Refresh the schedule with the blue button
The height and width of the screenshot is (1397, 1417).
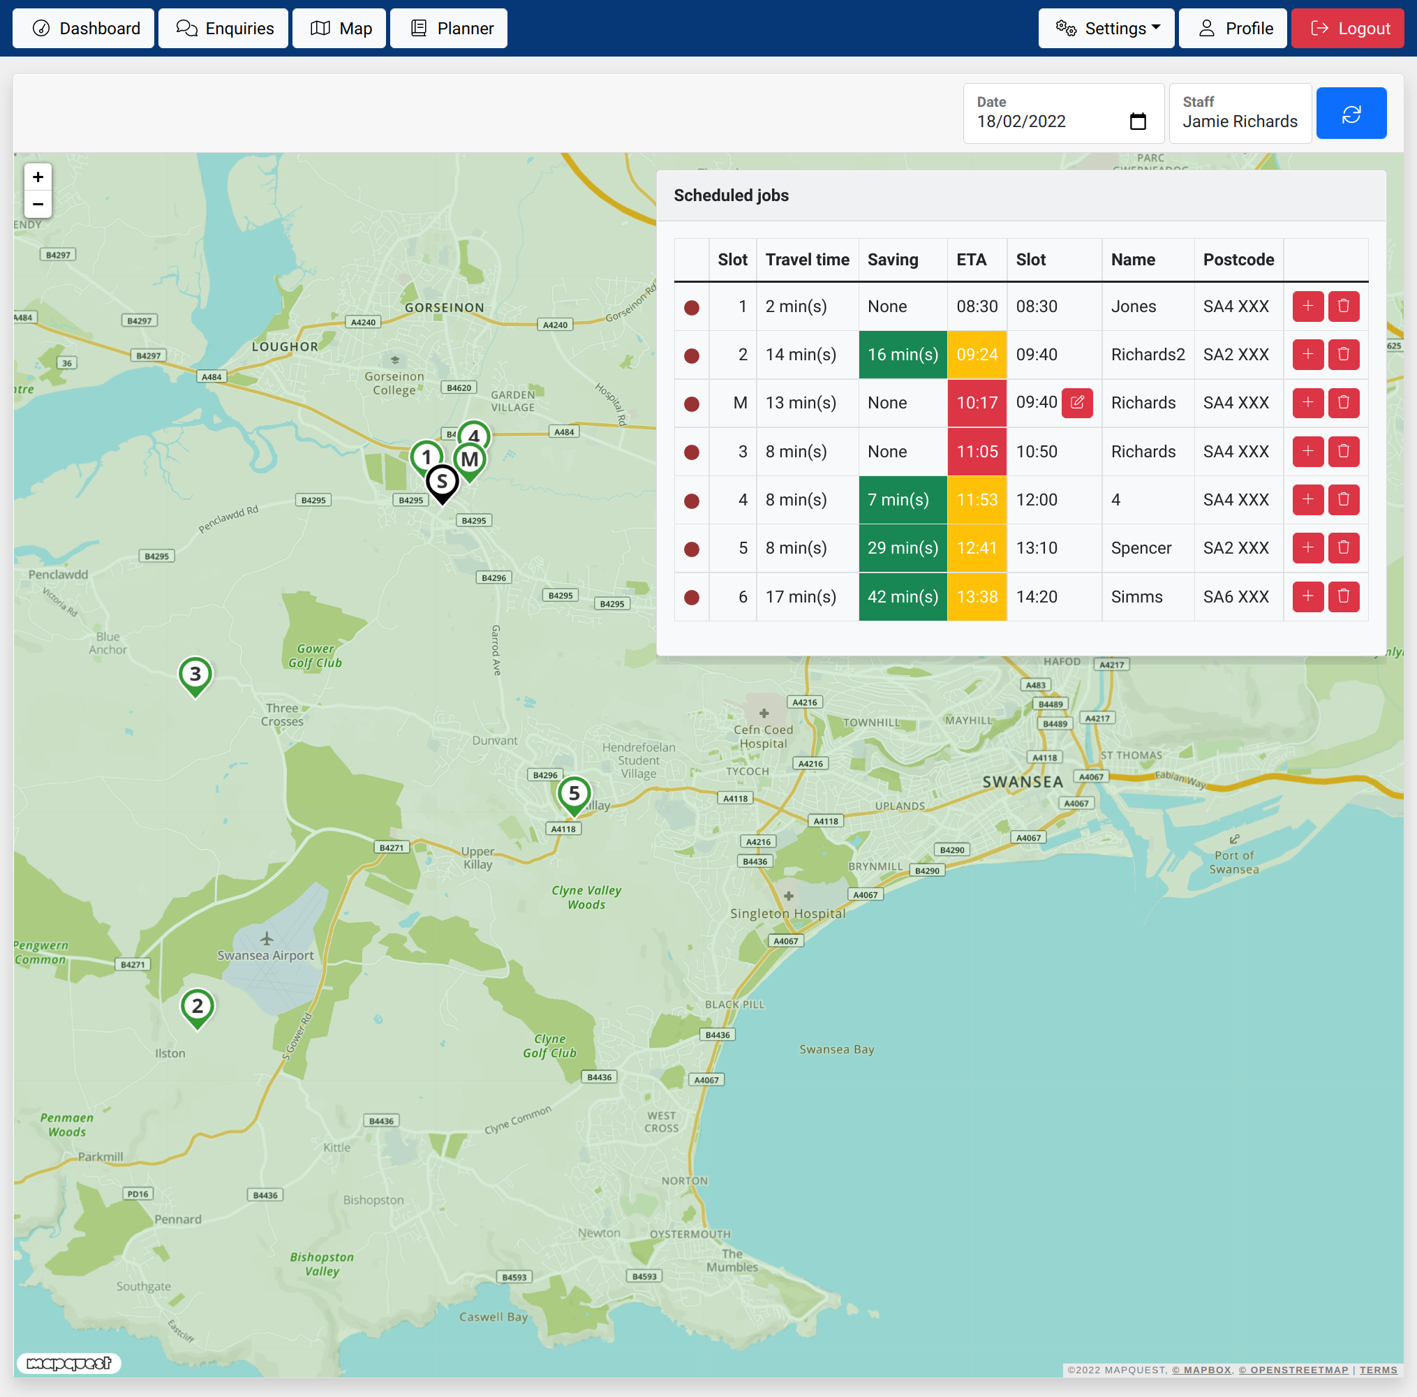pyautogui.click(x=1351, y=114)
